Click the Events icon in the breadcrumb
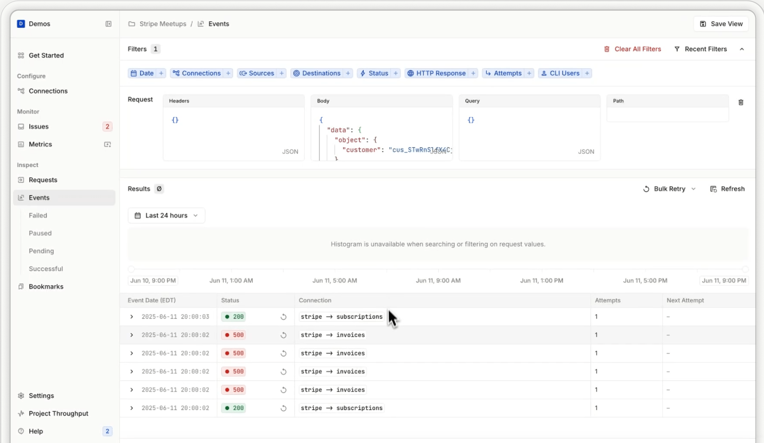Image resolution: width=764 pixels, height=443 pixels. pyautogui.click(x=201, y=24)
